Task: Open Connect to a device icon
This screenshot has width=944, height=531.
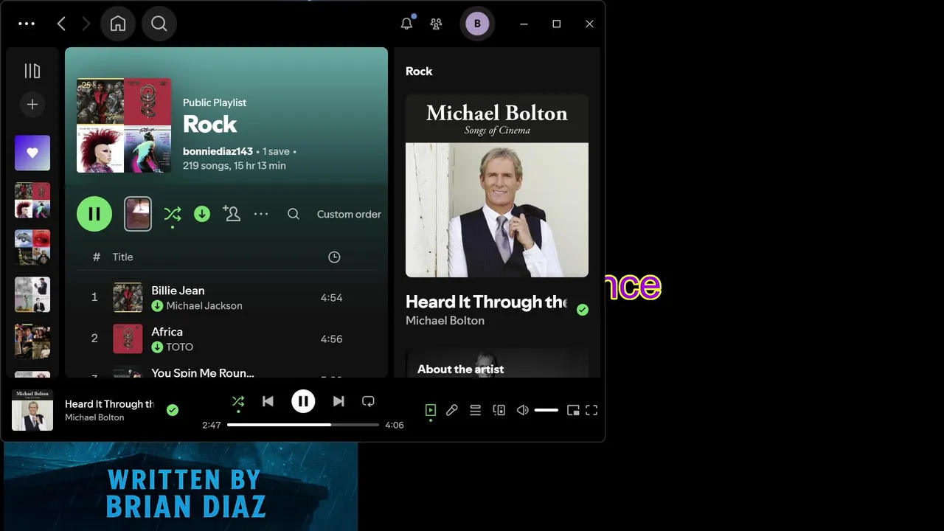Action: pos(499,410)
